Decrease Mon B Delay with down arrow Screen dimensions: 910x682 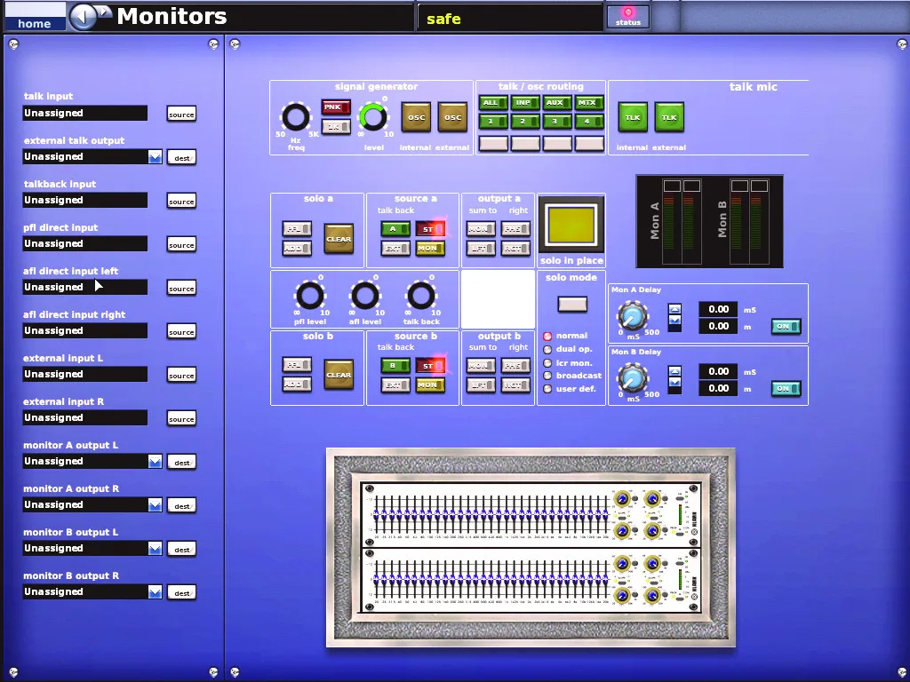[x=675, y=382]
